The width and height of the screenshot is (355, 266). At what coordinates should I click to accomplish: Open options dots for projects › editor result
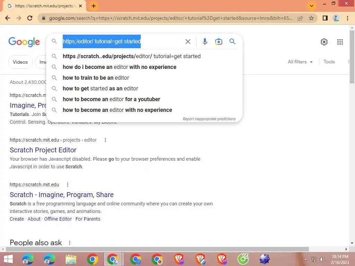click(105, 140)
